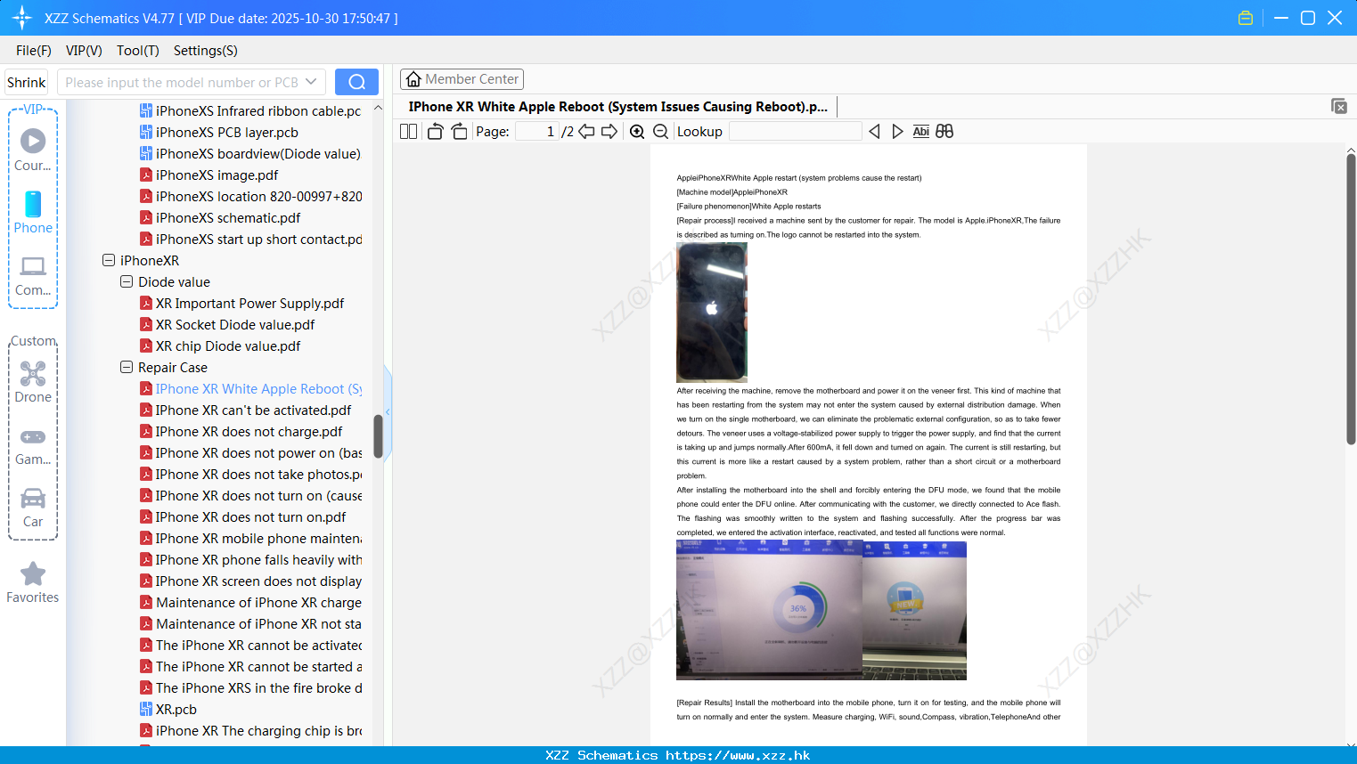Collapse the iPhoneXR tree node

109,260
